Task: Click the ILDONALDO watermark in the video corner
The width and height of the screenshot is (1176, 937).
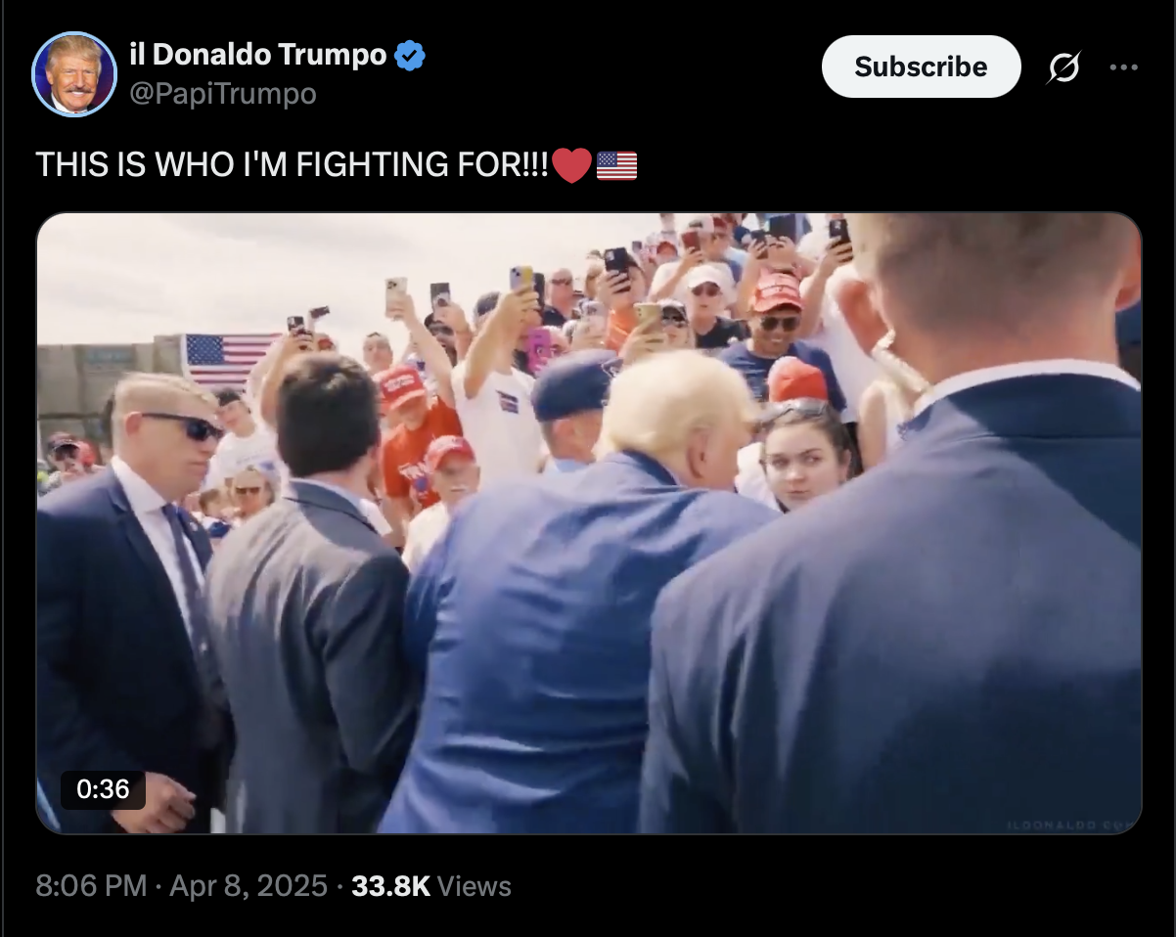Action: pos(1072,826)
